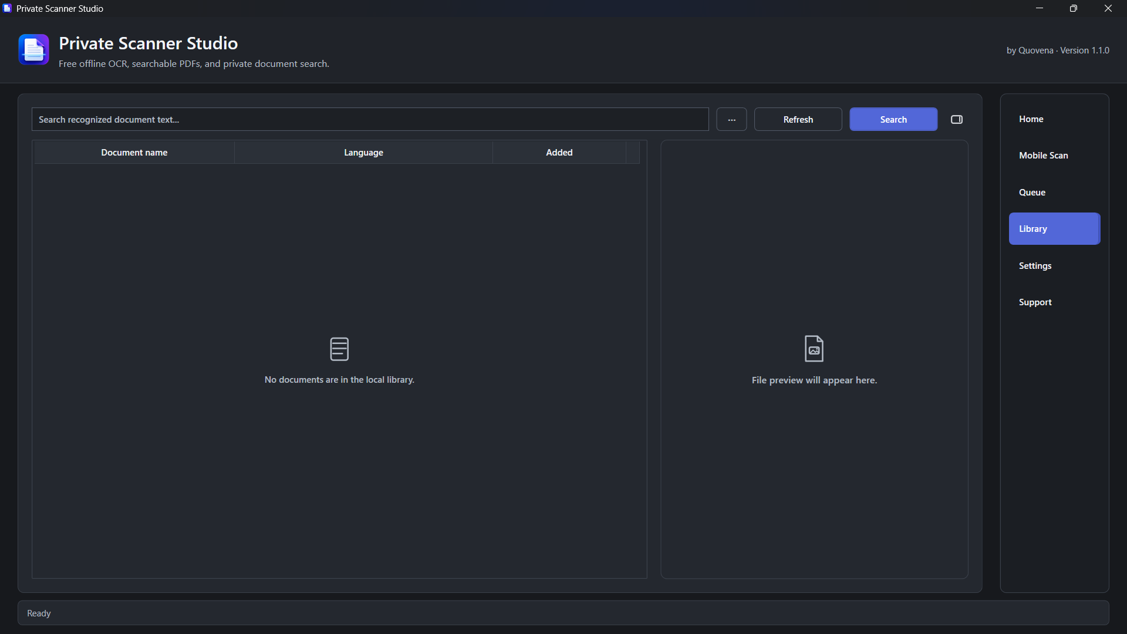Sort by the Added column header
1127x634 pixels.
click(x=559, y=152)
